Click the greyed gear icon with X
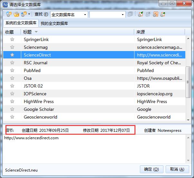Screen dimensions: 194x178 pyautogui.click(x=148, y=14)
